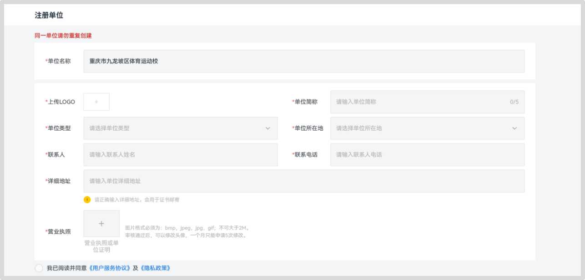Open the 《隐私政策》 link
Screen dimensions: 585x280
(x=155, y=268)
